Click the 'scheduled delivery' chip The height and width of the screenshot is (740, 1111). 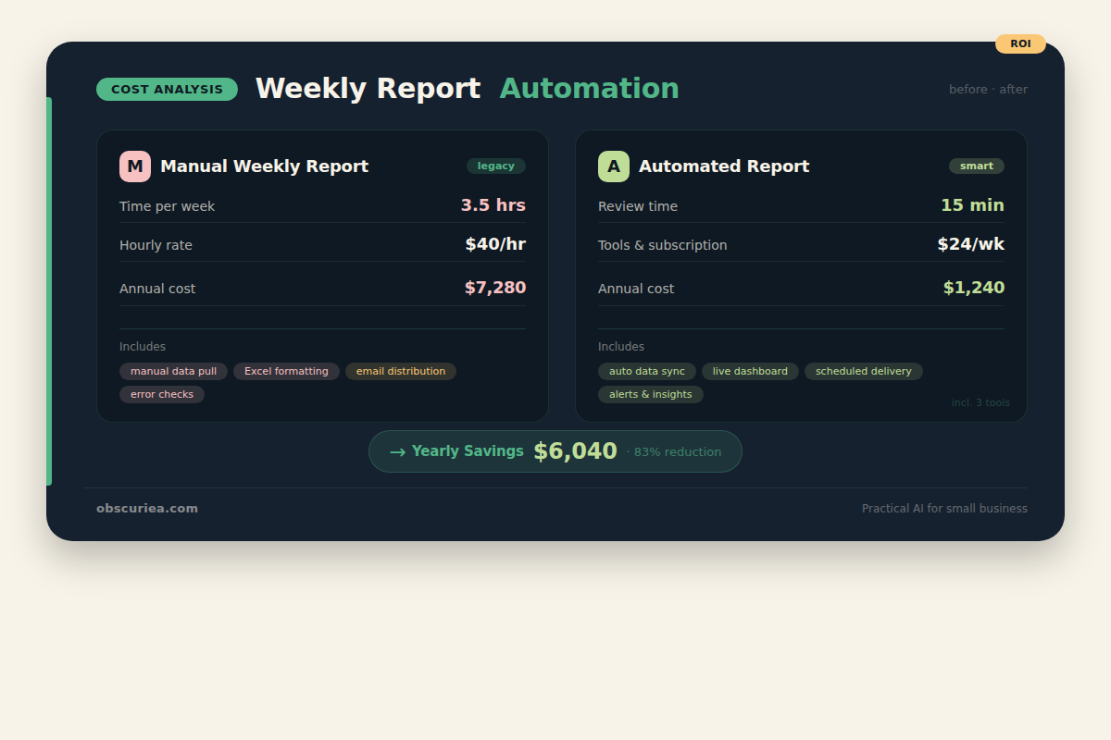tap(864, 371)
